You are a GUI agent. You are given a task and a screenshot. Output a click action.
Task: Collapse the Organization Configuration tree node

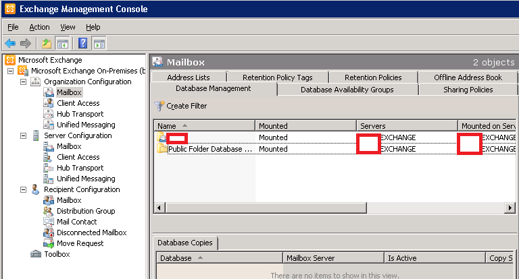coord(24,82)
